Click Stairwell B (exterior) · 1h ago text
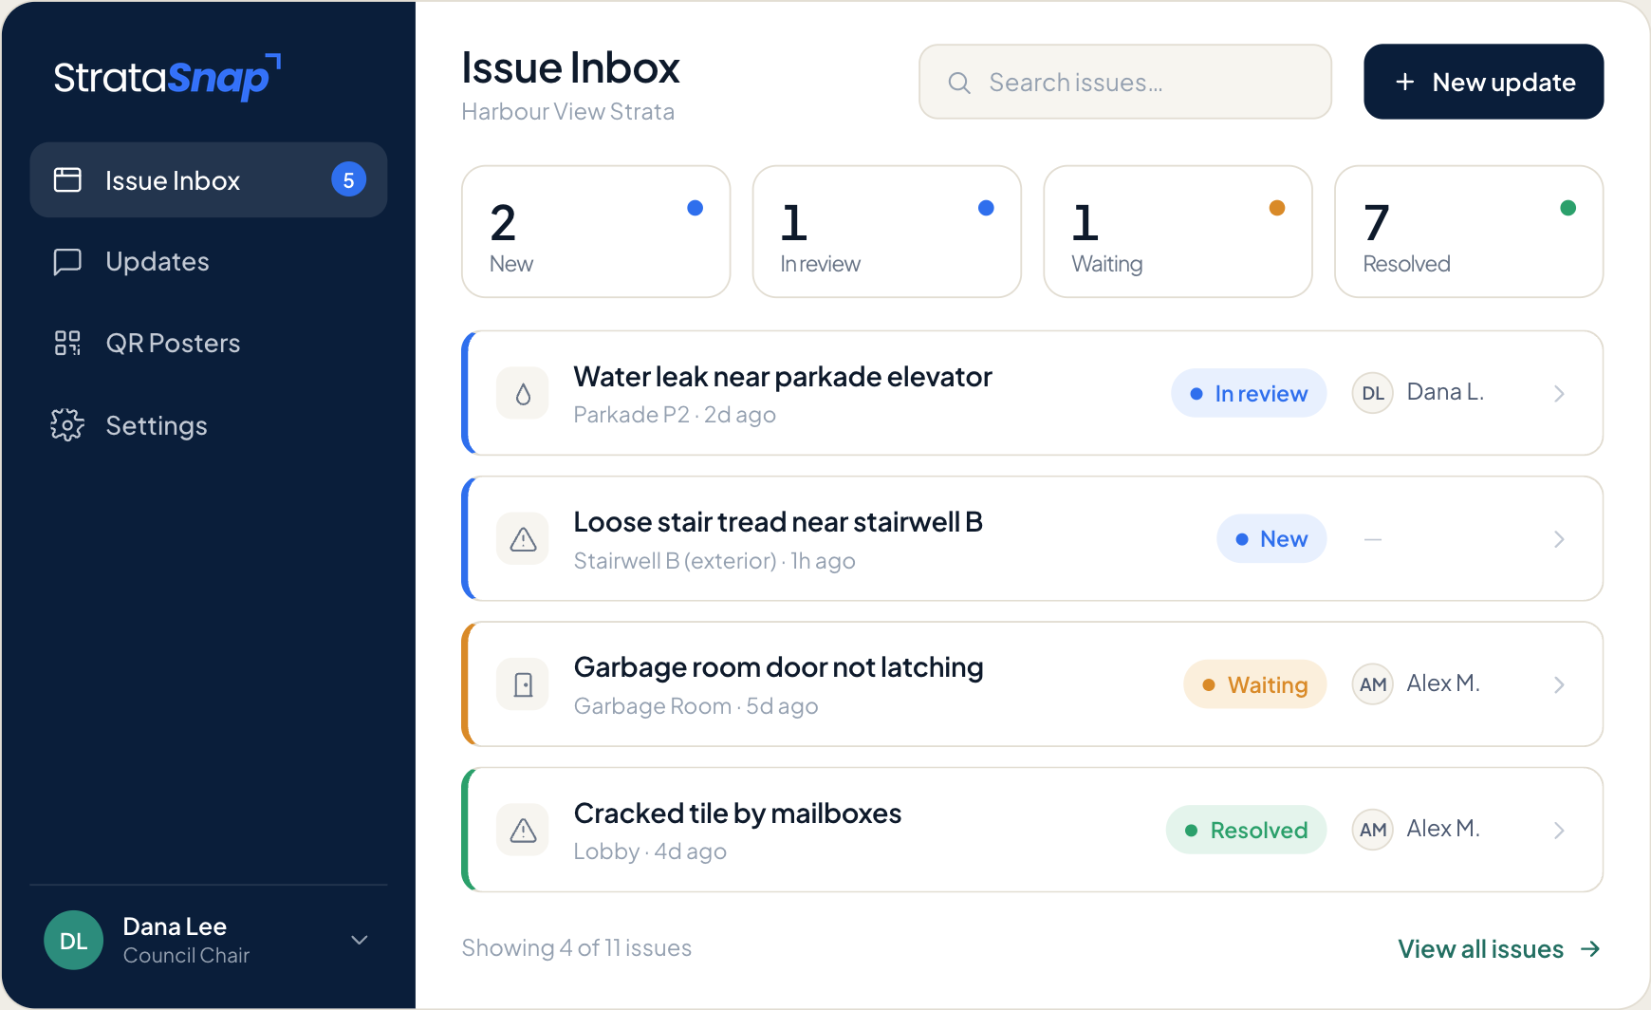The image size is (1651, 1010). tap(714, 561)
